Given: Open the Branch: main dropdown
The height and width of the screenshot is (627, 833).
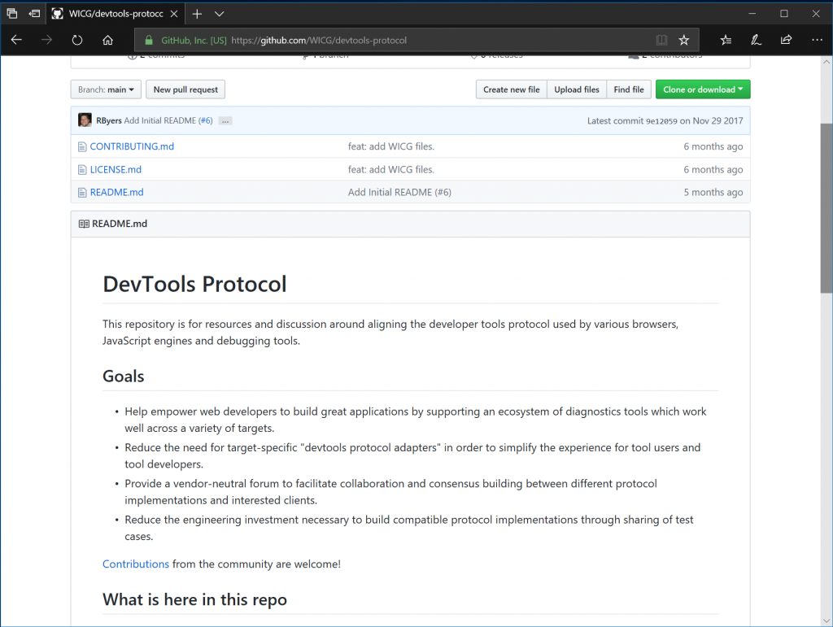Looking at the screenshot, I should 106,89.
